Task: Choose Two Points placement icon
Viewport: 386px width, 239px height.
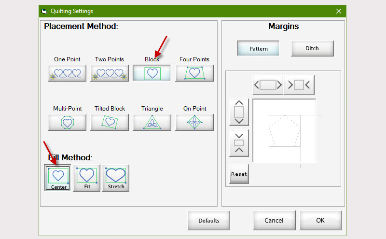Action: click(x=110, y=73)
